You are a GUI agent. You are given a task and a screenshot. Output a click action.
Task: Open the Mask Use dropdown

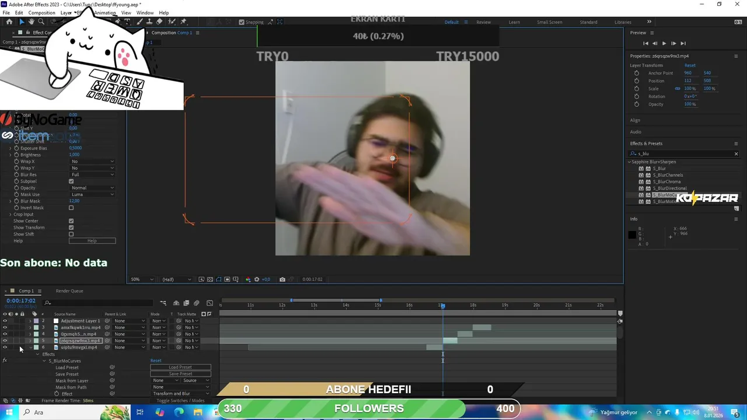click(x=92, y=194)
